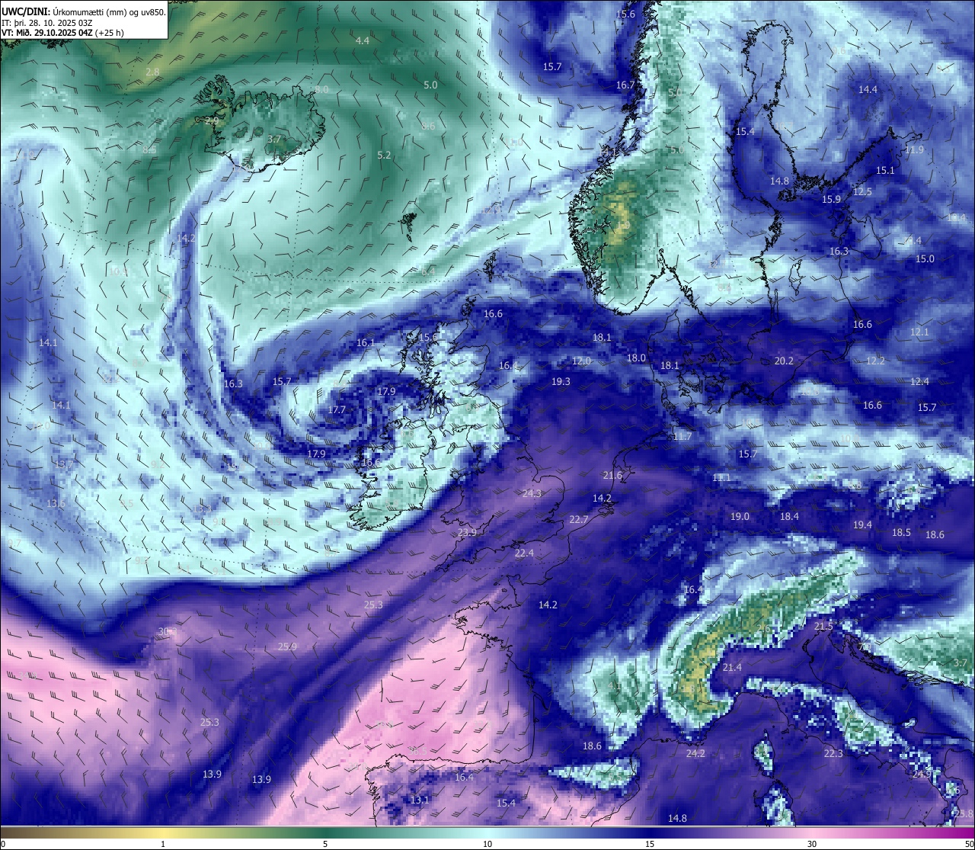Click the map value "15.9" over the Baltic

pos(831,199)
